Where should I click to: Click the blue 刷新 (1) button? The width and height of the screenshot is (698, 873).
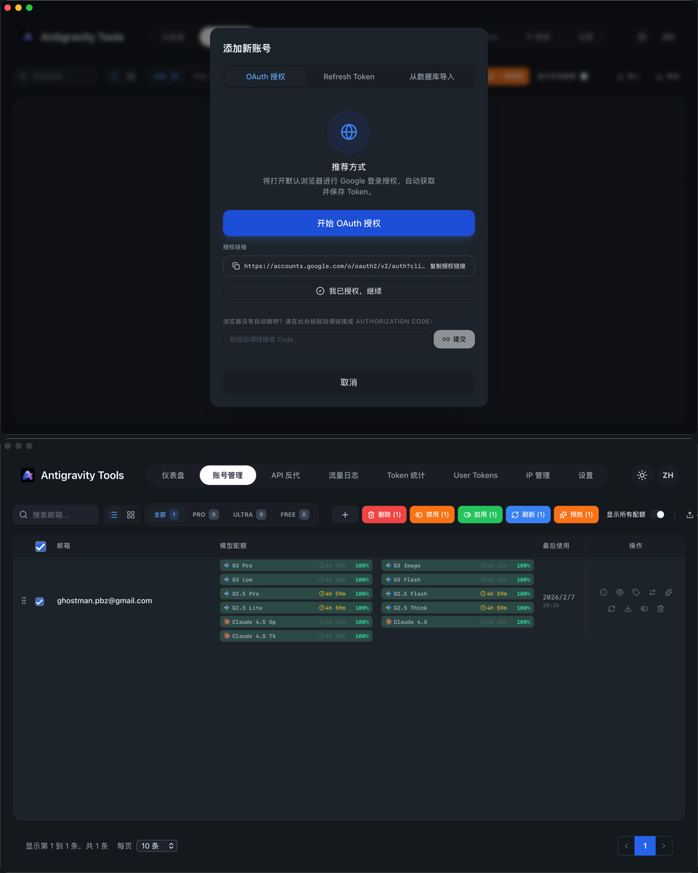point(528,514)
